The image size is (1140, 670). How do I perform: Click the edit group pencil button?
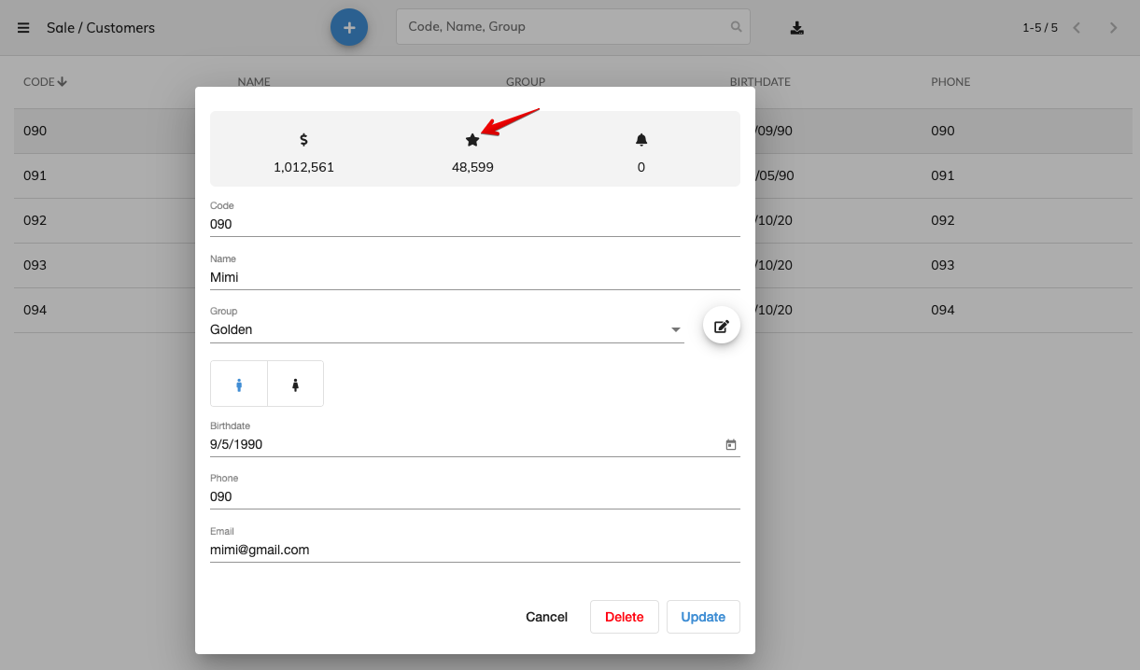tap(722, 327)
